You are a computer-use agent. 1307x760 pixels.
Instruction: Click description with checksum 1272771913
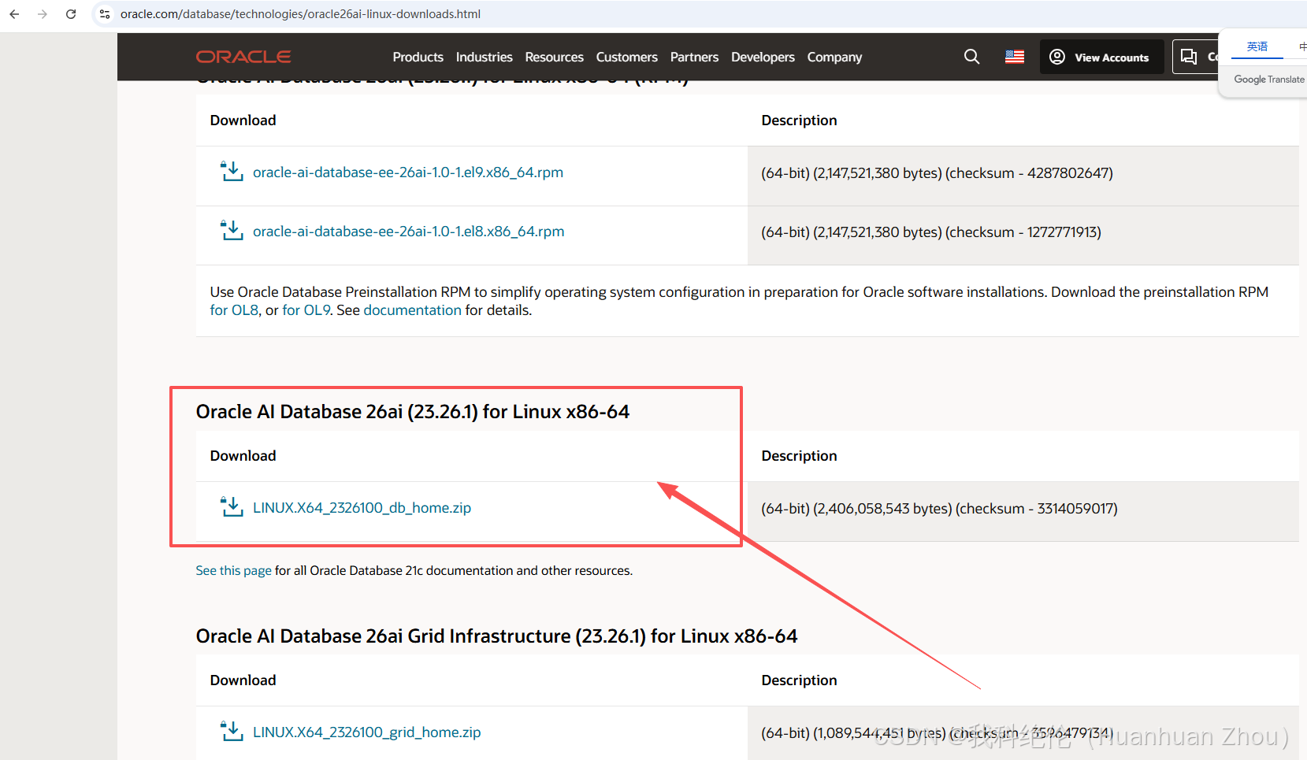click(931, 232)
